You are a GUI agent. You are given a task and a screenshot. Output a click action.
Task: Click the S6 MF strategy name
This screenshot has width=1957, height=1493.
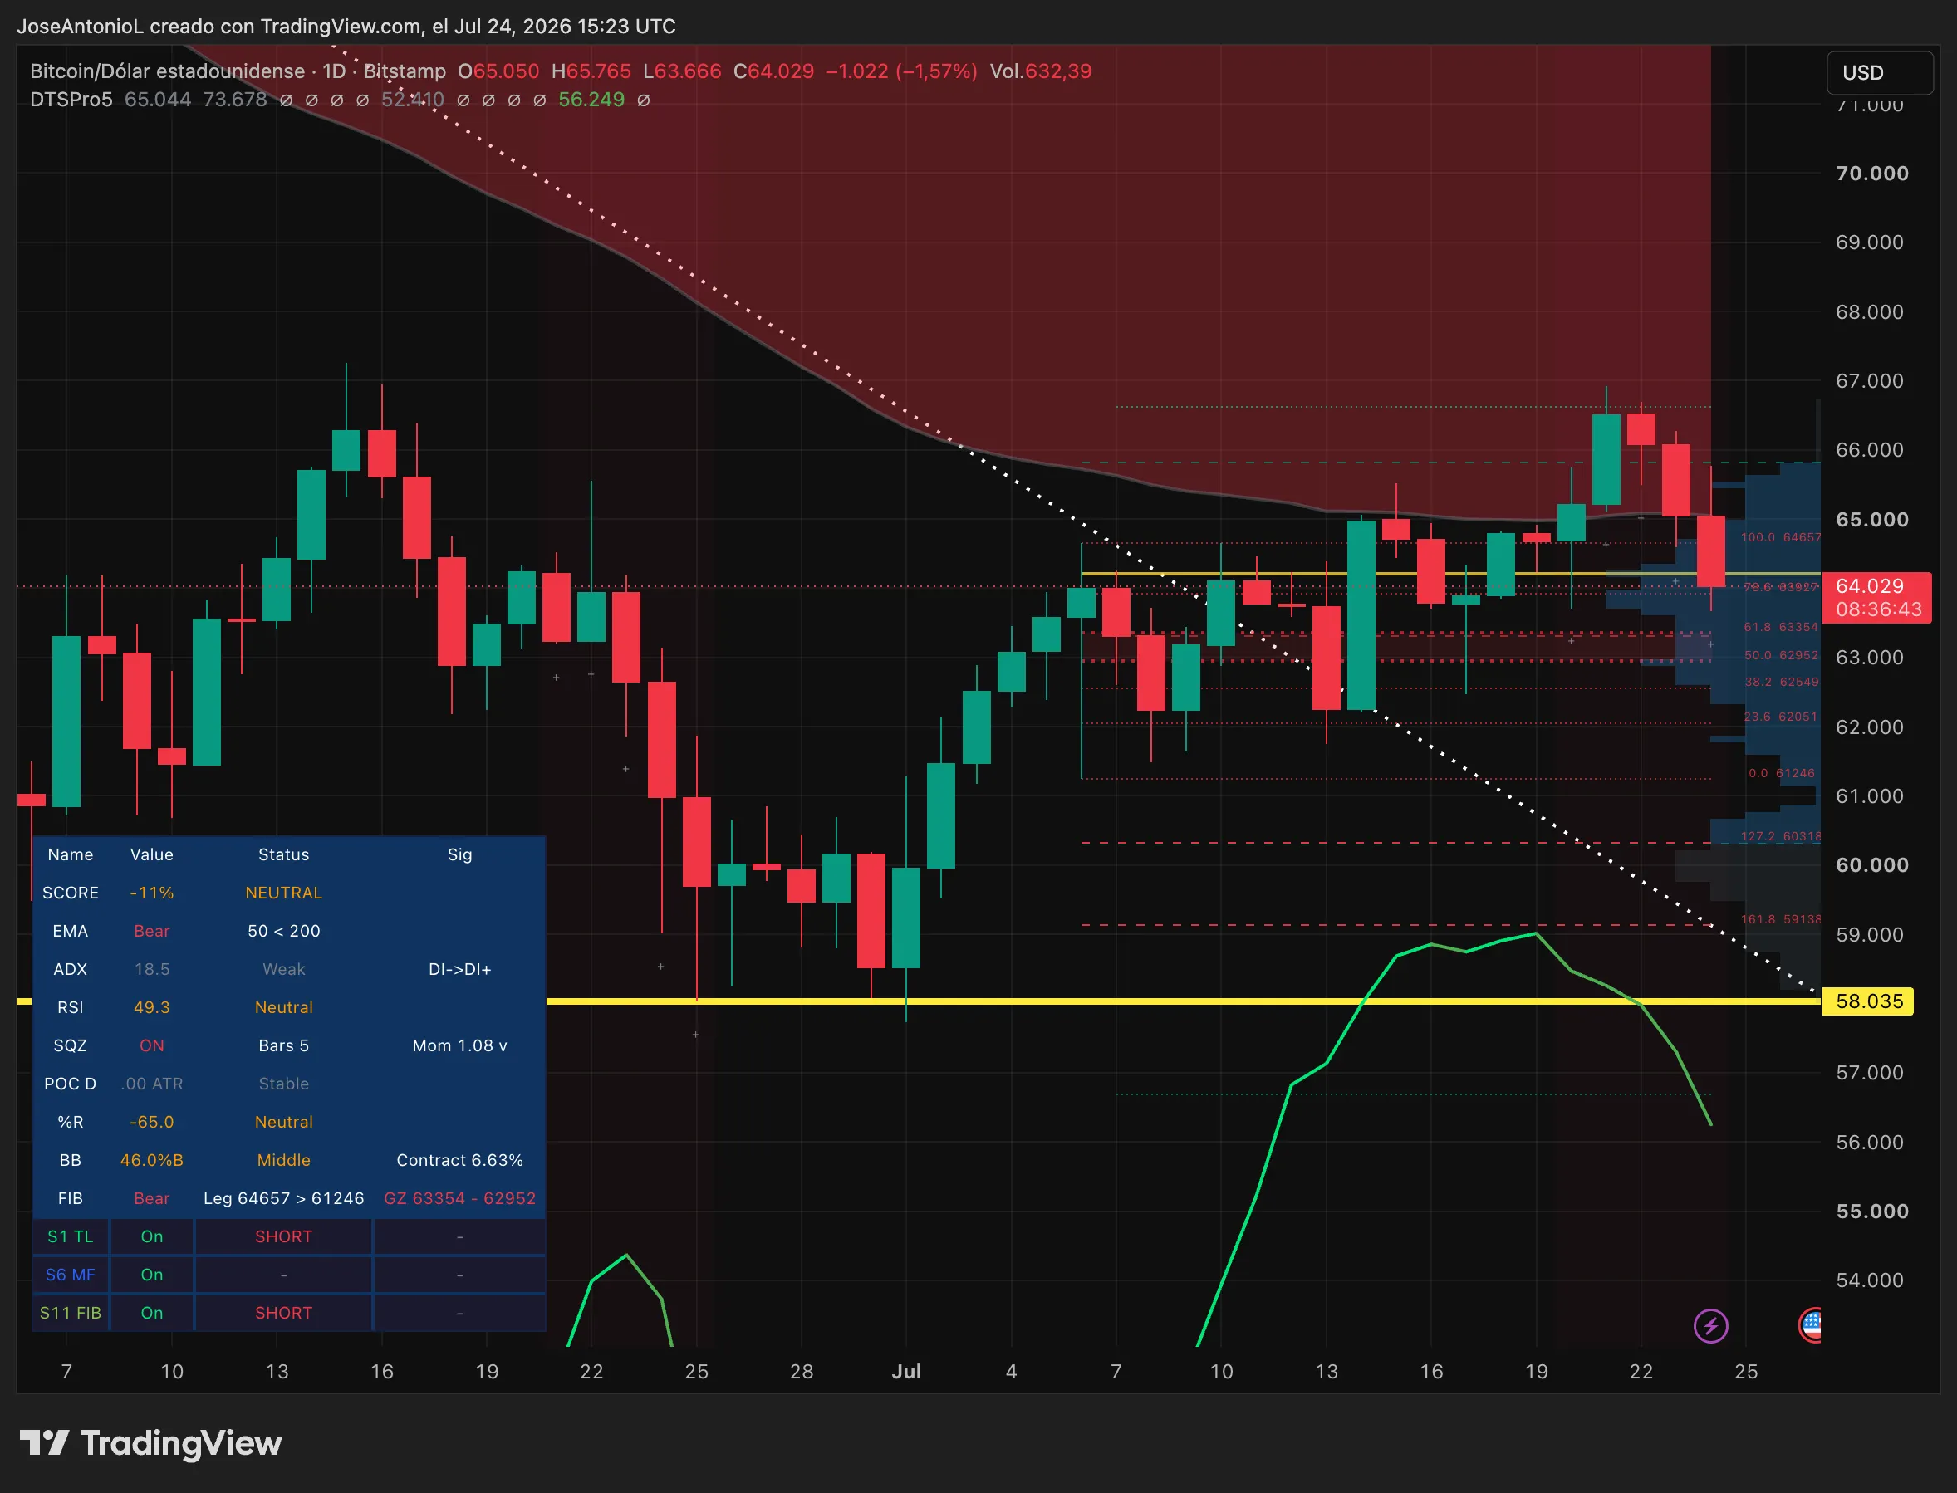pos(71,1275)
